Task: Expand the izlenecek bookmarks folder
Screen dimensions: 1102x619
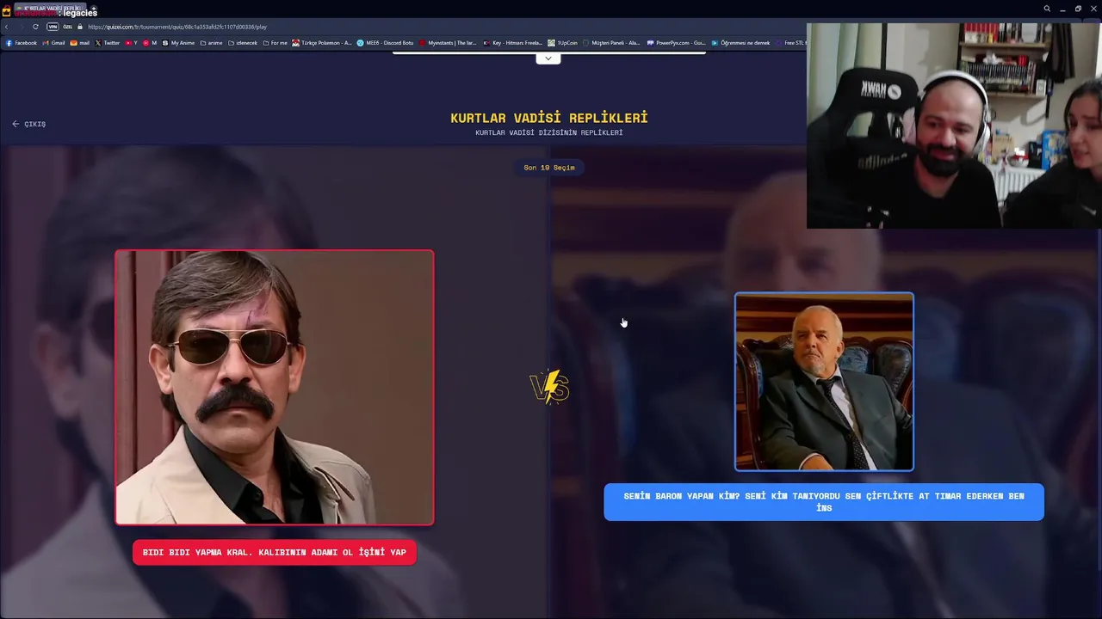Action: click(243, 43)
